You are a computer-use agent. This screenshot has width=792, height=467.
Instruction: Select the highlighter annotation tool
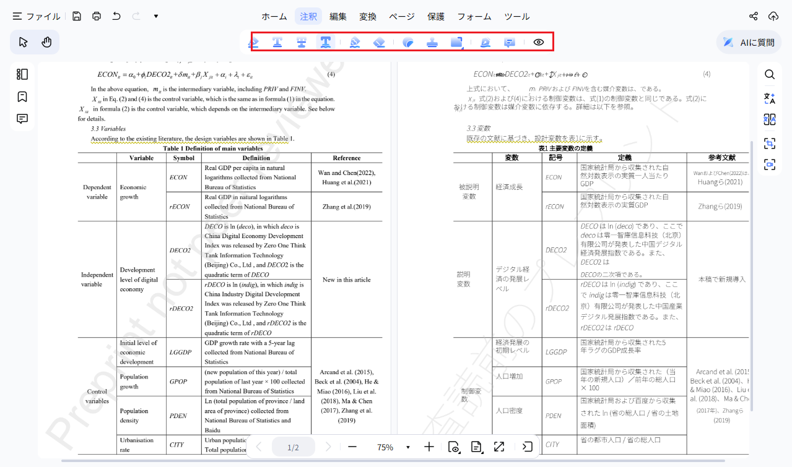point(253,42)
